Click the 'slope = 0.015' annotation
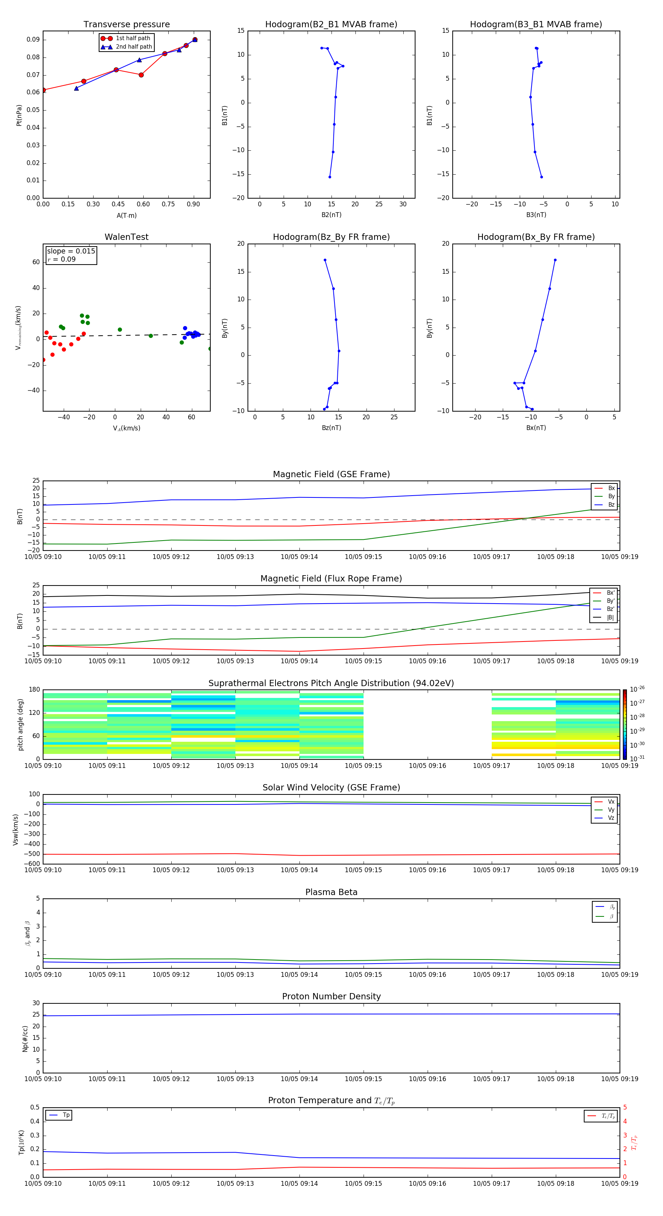The image size is (663, 1216). (x=71, y=251)
